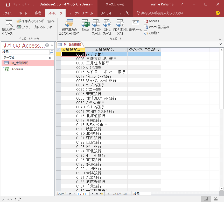This screenshot has height=202, width=224.
Task: Click 保存済みのインポート操作
Action: pos(36,21)
